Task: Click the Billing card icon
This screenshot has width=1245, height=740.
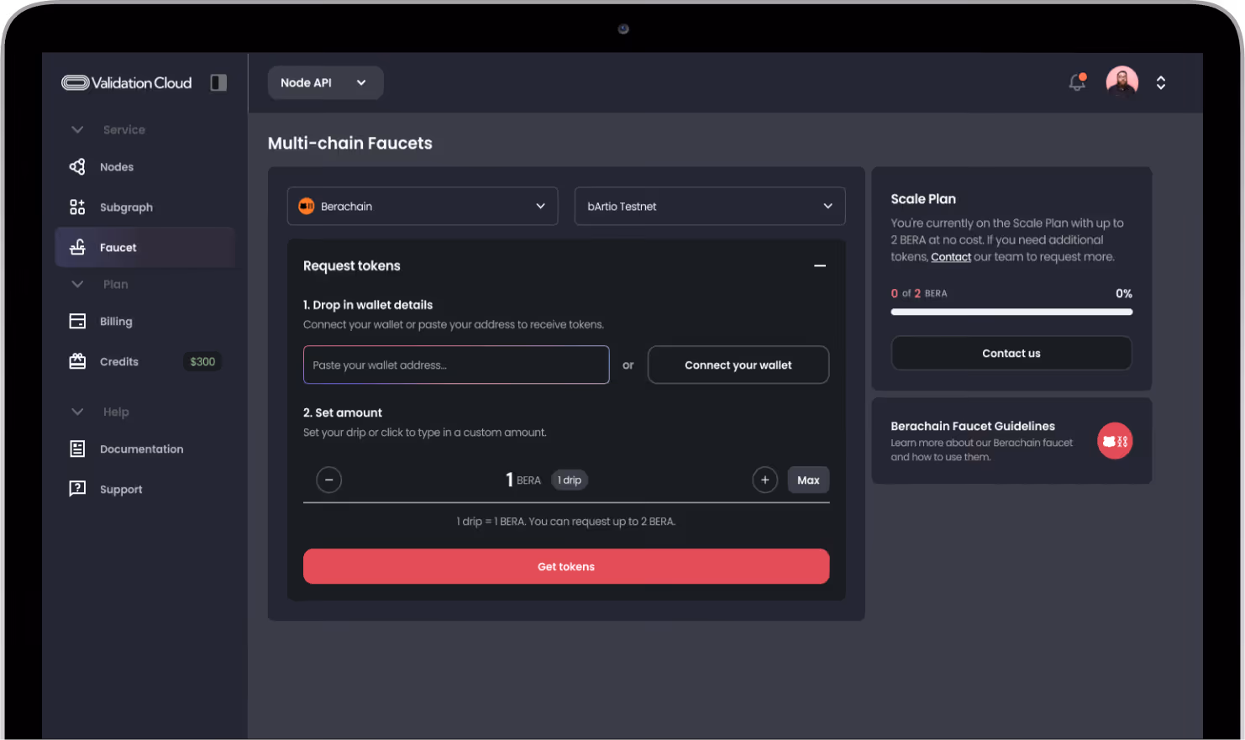Action: (77, 321)
